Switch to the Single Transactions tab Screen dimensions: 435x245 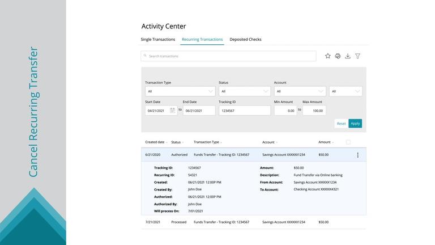pyautogui.click(x=158, y=40)
